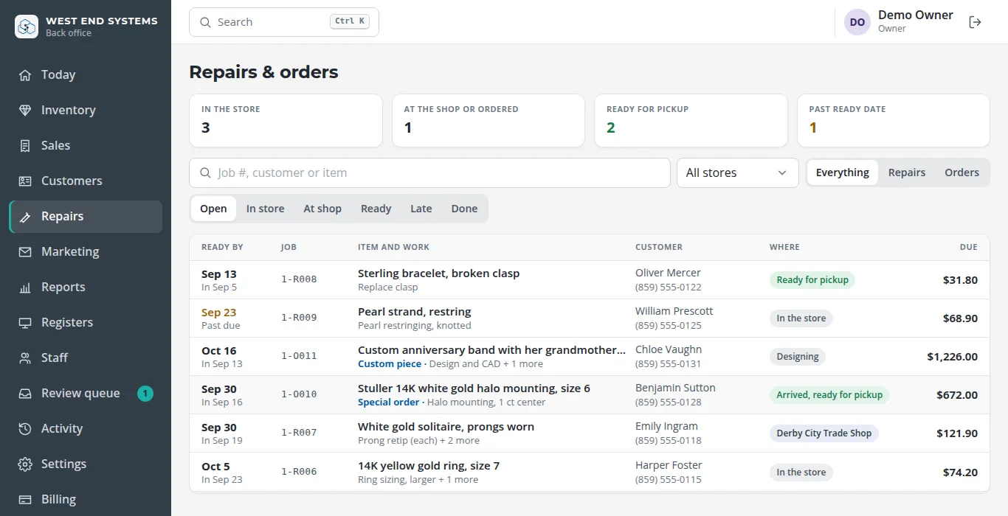
Task: Click the Review queue inbox icon
Action: coord(25,393)
